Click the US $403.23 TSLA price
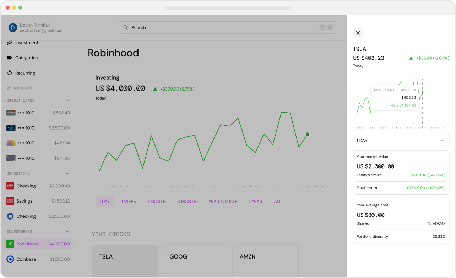456x278 pixels. [369, 58]
